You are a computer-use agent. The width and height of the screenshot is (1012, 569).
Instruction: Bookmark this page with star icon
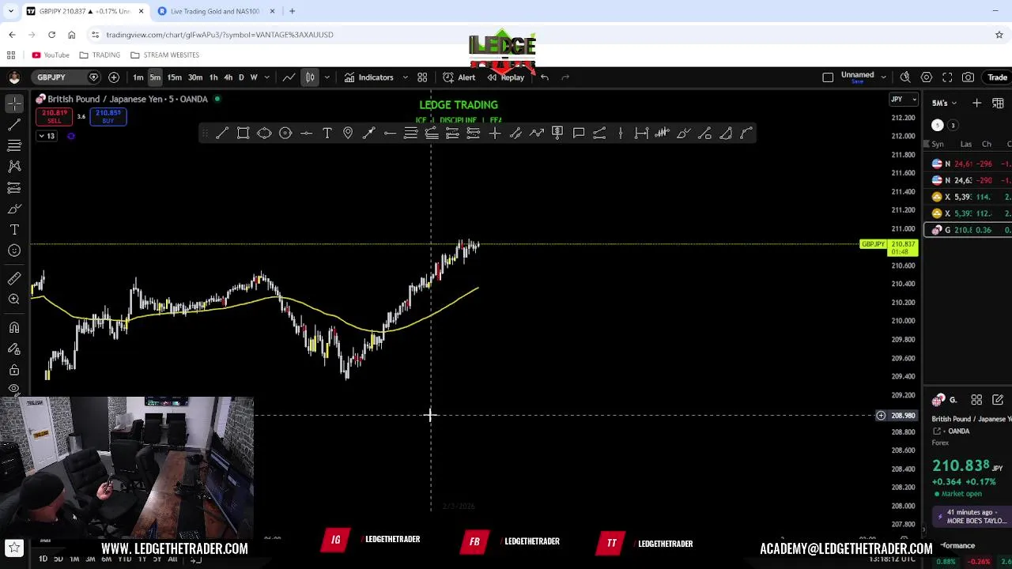click(x=999, y=35)
